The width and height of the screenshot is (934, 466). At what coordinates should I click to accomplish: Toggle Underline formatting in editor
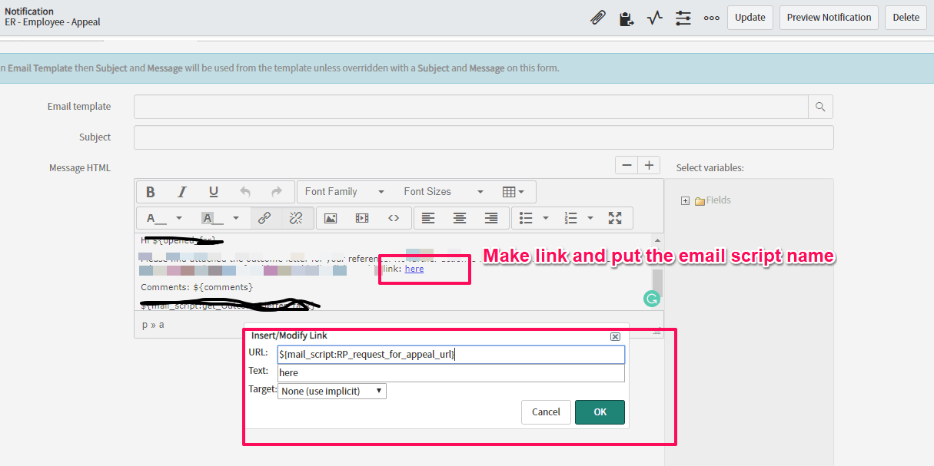tap(214, 192)
